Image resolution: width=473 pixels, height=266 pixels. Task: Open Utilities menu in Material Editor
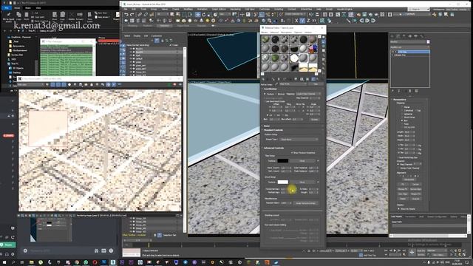308,32
